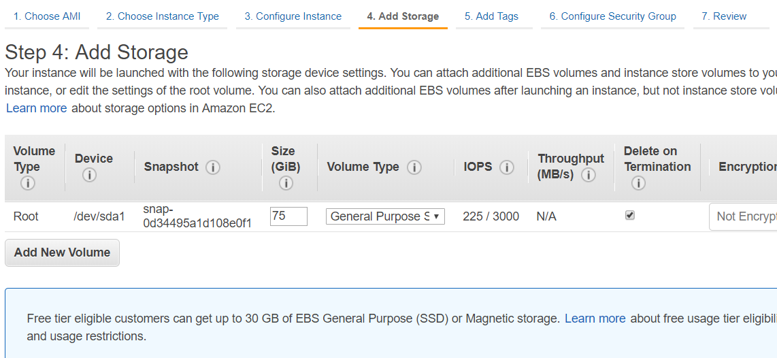
Task: Go to 3. Configure Instance tab
Action: pos(293,16)
